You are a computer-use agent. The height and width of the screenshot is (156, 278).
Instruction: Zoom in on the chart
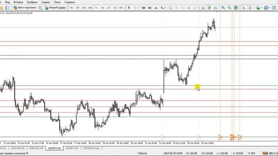click(223, 8)
